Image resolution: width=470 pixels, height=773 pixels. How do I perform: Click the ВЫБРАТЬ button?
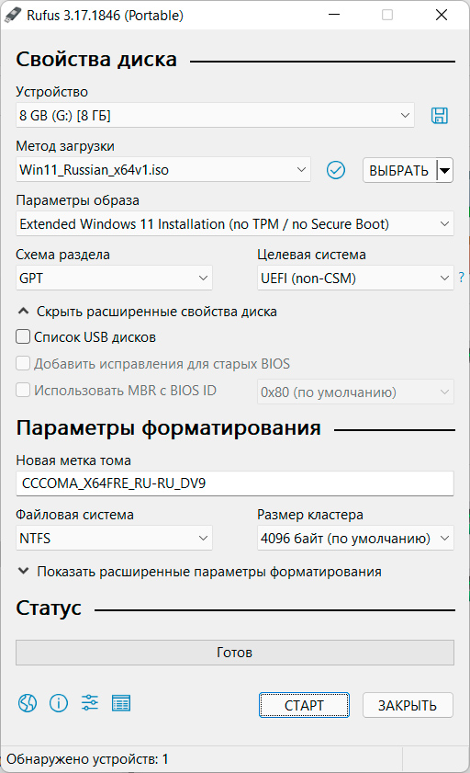399,170
